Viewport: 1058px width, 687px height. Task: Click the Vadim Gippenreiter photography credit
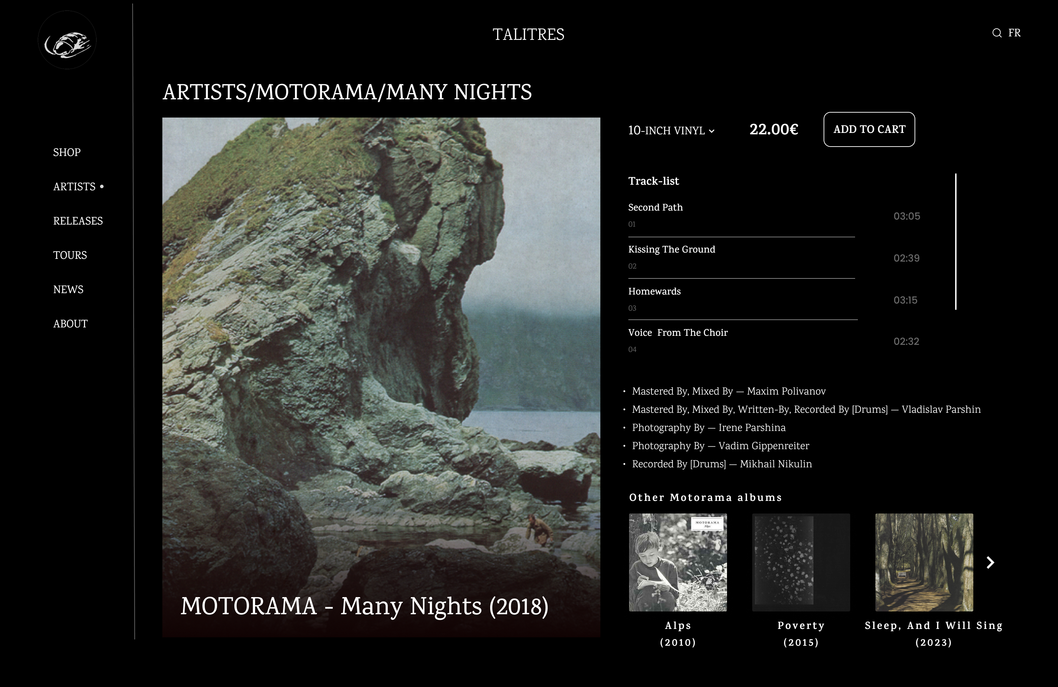pyautogui.click(x=721, y=446)
